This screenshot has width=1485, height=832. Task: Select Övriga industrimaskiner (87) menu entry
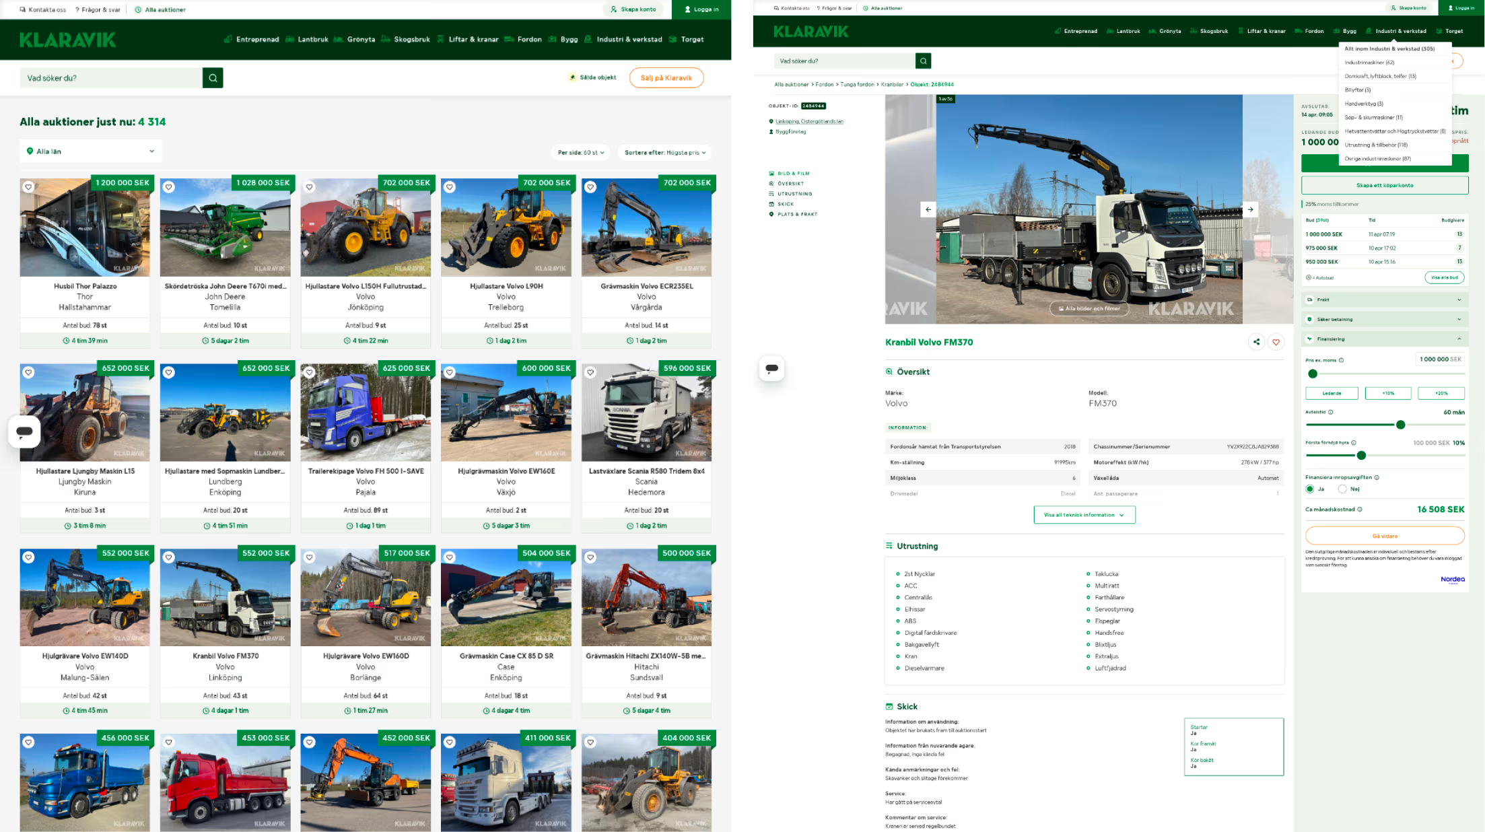pos(1377,159)
